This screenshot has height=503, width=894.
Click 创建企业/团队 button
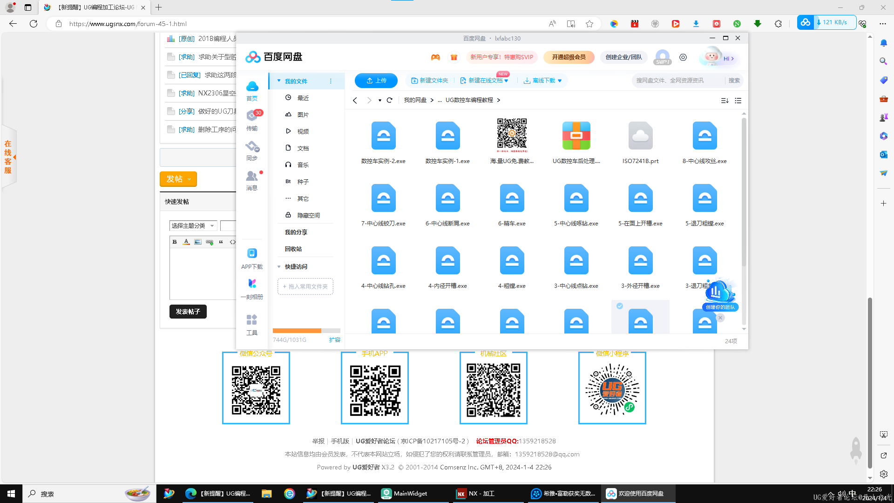tap(623, 57)
